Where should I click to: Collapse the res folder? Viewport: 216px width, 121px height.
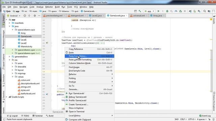[10, 60]
